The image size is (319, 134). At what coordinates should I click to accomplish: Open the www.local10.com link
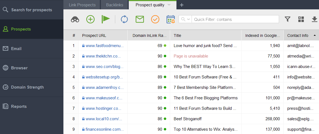tap(104, 119)
